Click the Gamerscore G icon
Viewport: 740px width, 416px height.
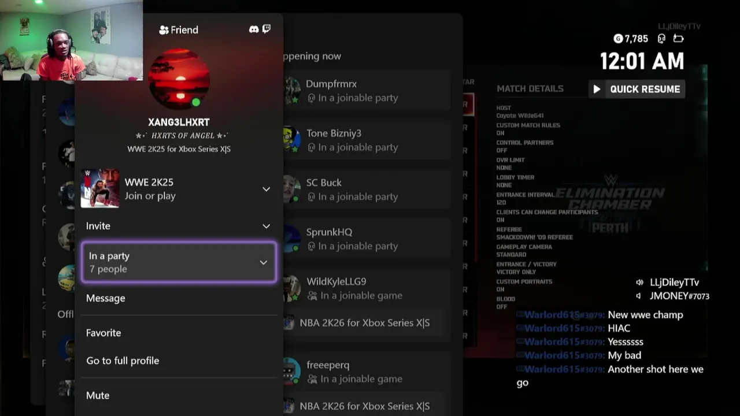pyautogui.click(x=618, y=39)
